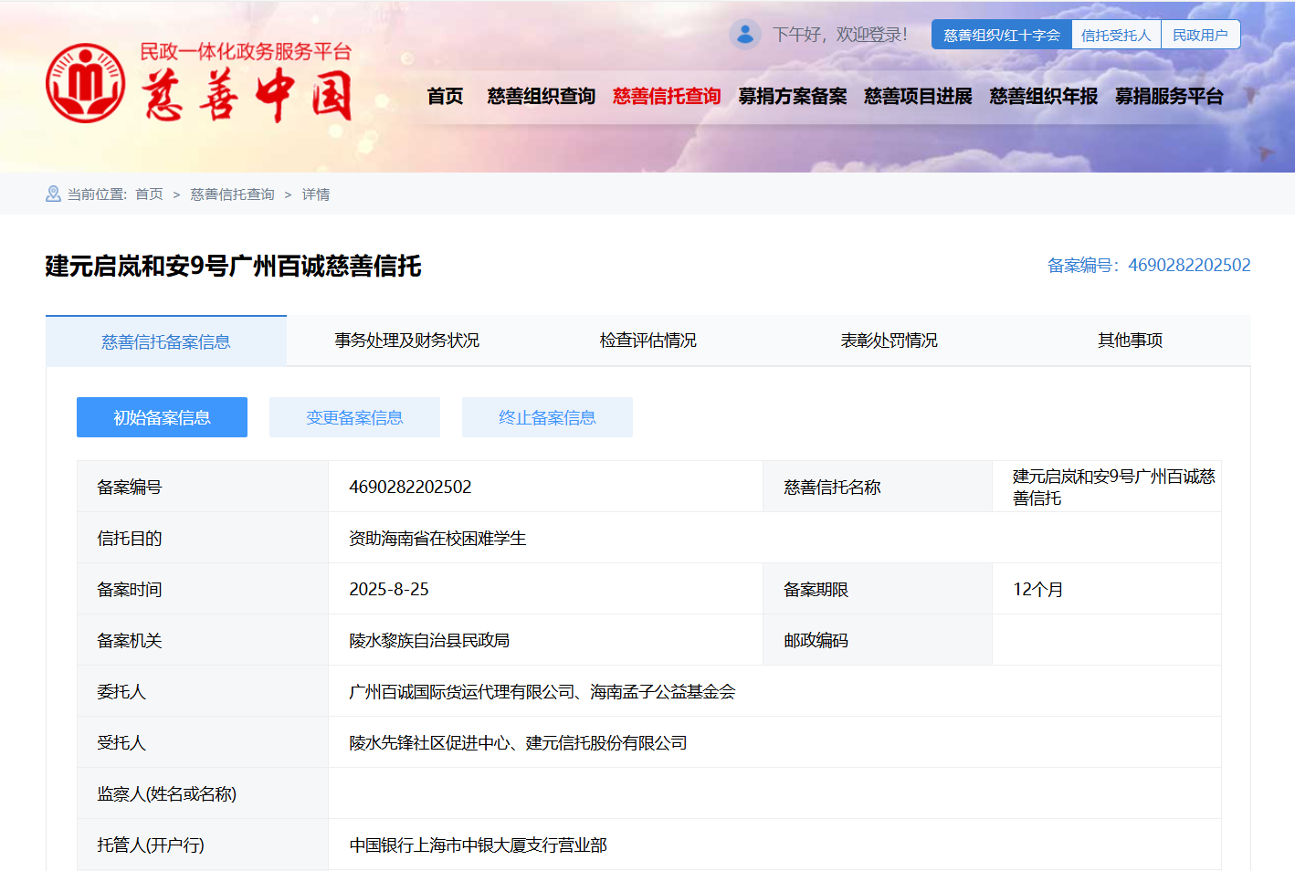Switch to the 检查评估情况 tab

pyautogui.click(x=647, y=341)
